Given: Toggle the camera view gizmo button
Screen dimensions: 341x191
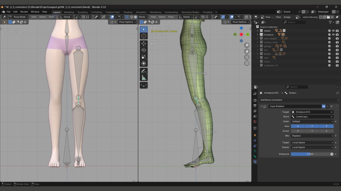Looking at the screenshot, I should [x=247, y=57].
